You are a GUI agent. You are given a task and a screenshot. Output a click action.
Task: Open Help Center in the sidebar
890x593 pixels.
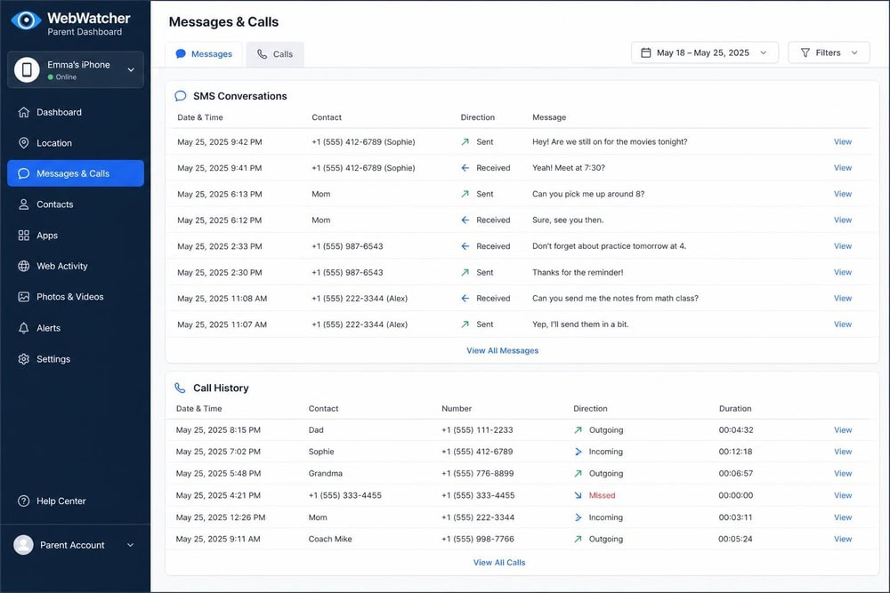[76, 501]
